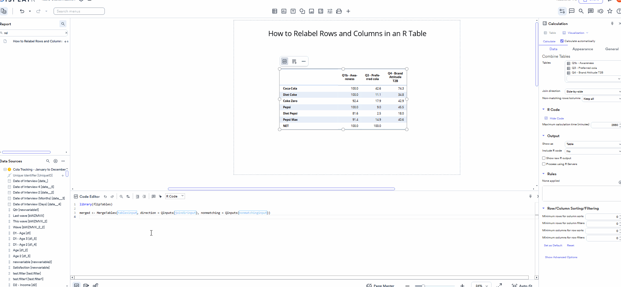Click Maximum calculation time field showing 2880
Screen dimensions: 621x287
coord(605,125)
